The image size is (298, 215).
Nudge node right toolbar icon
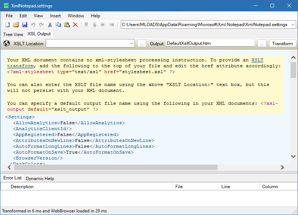click(111, 25)
